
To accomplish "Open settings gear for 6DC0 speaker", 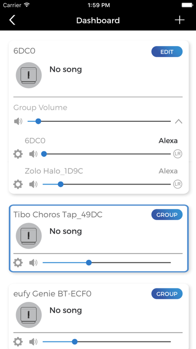I will pos(18,154).
